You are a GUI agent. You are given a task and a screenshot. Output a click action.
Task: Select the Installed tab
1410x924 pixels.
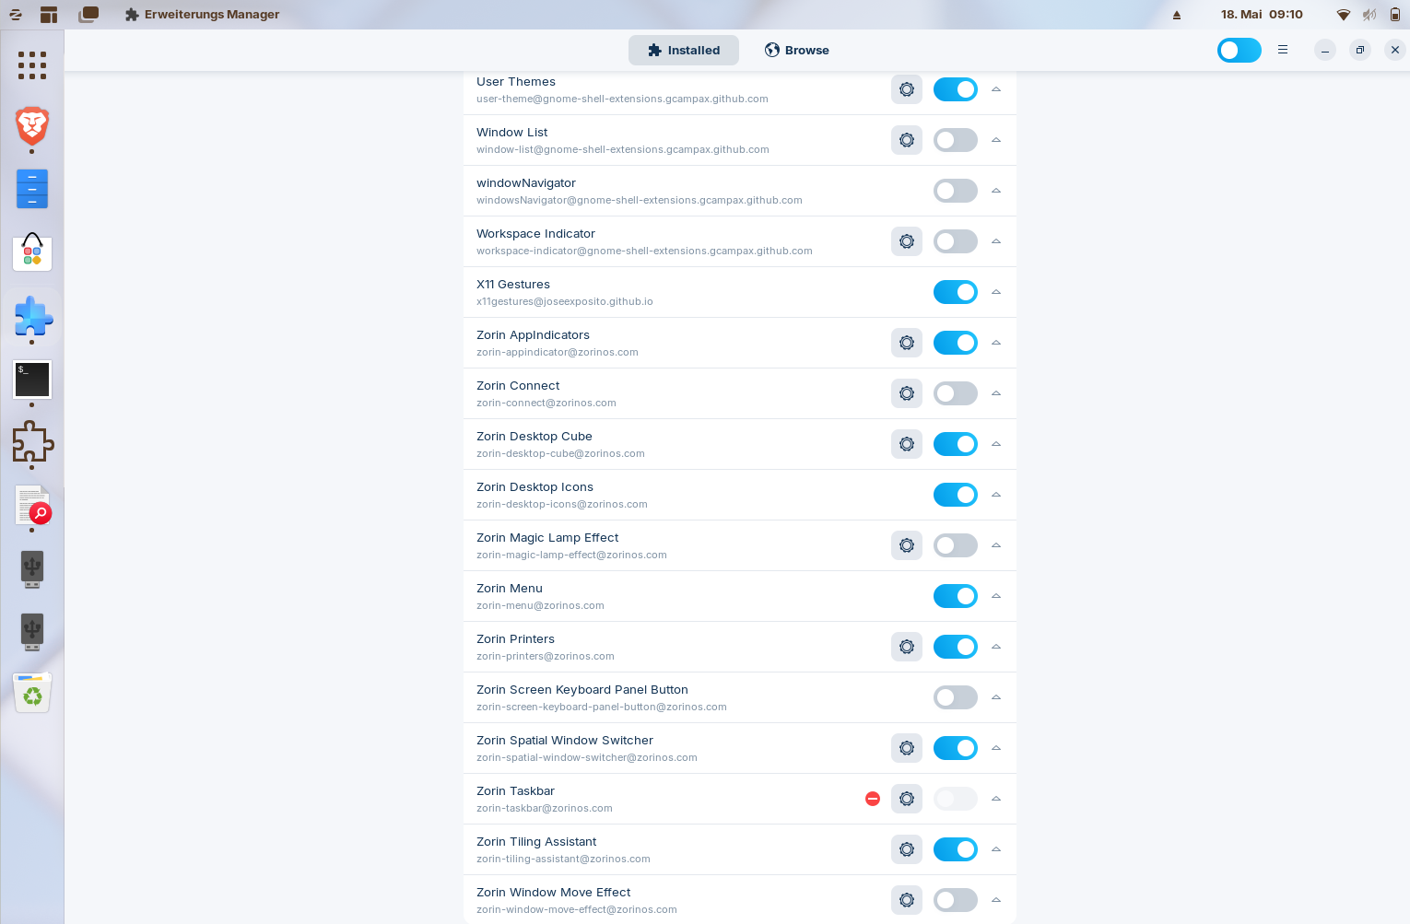[x=684, y=50]
